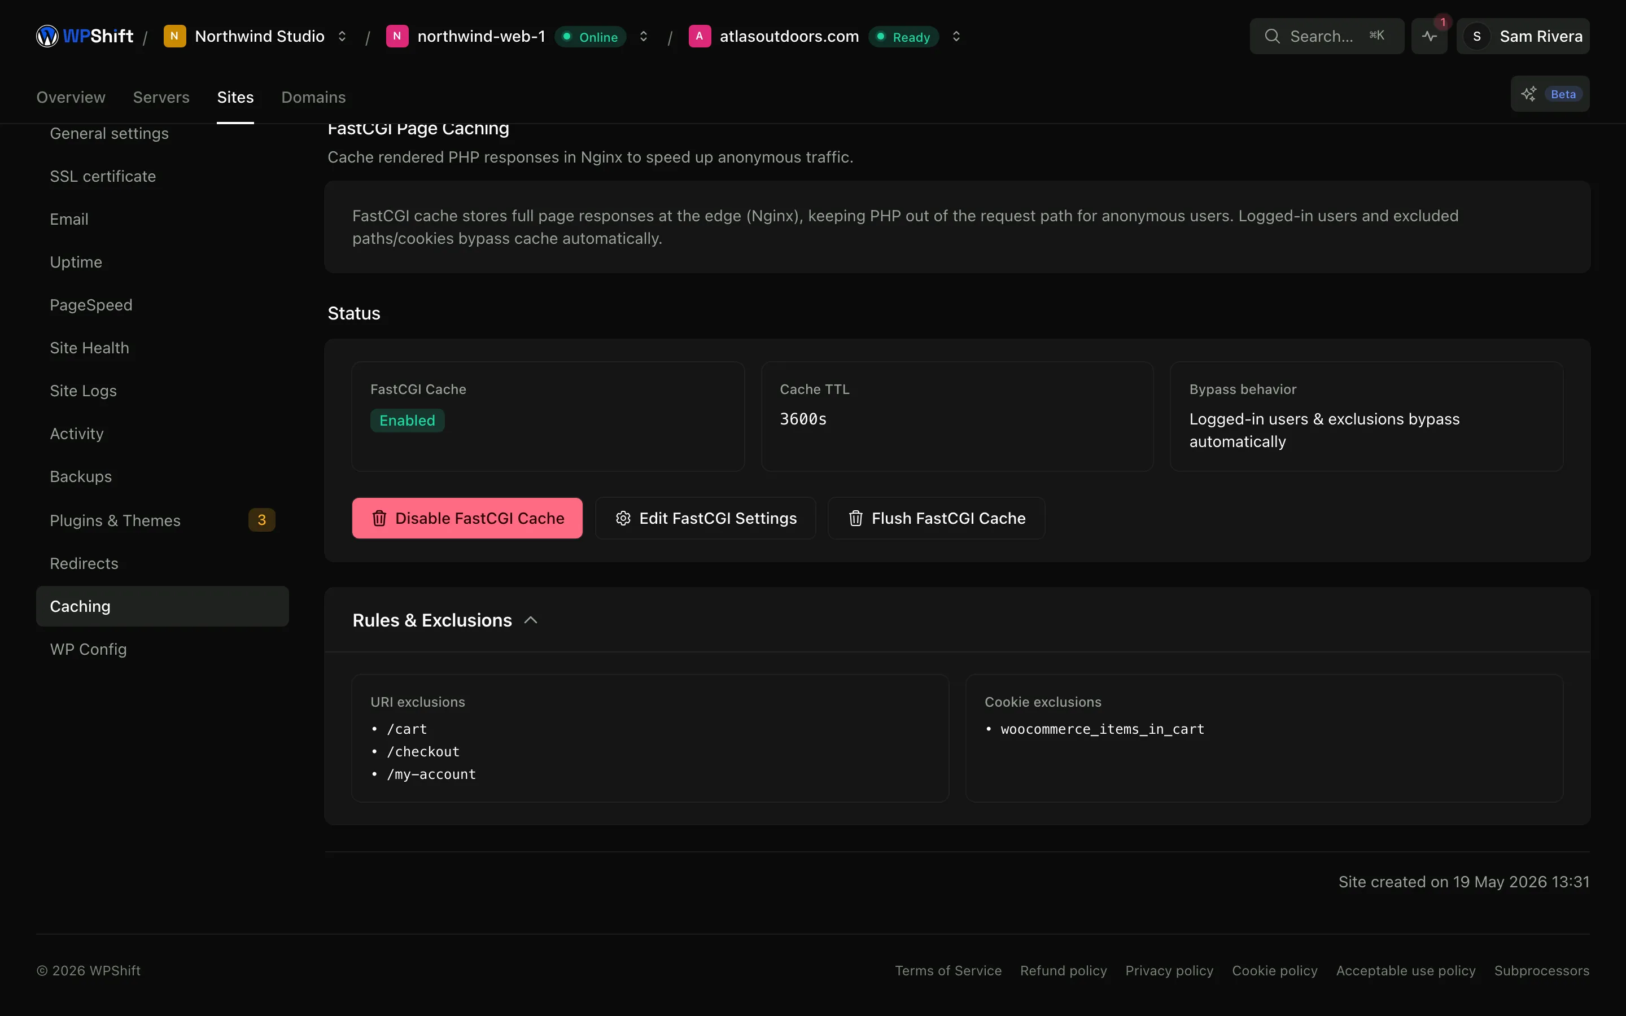
Task: Go to the Domains tab
Action: coord(313,98)
